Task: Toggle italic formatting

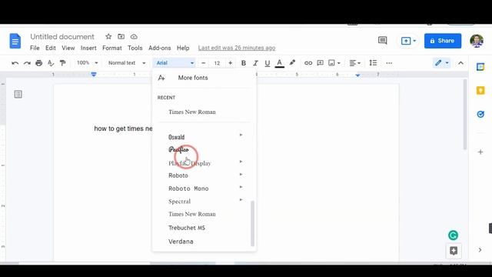Action: click(255, 63)
